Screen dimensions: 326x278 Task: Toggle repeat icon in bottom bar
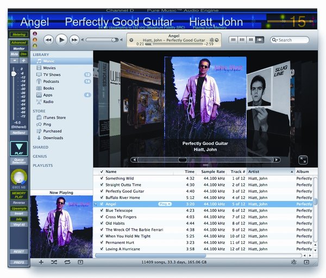point(67,262)
